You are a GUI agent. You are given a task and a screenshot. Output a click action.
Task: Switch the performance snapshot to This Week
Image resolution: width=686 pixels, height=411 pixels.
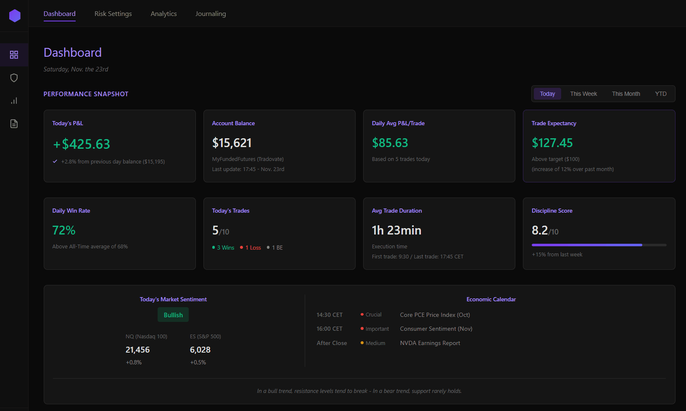(583, 94)
